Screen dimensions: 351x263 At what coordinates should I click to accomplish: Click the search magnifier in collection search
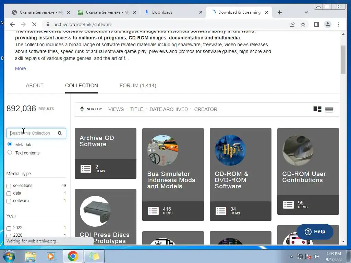[60, 133]
